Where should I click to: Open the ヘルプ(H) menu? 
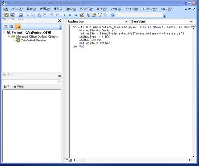[166, 9]
